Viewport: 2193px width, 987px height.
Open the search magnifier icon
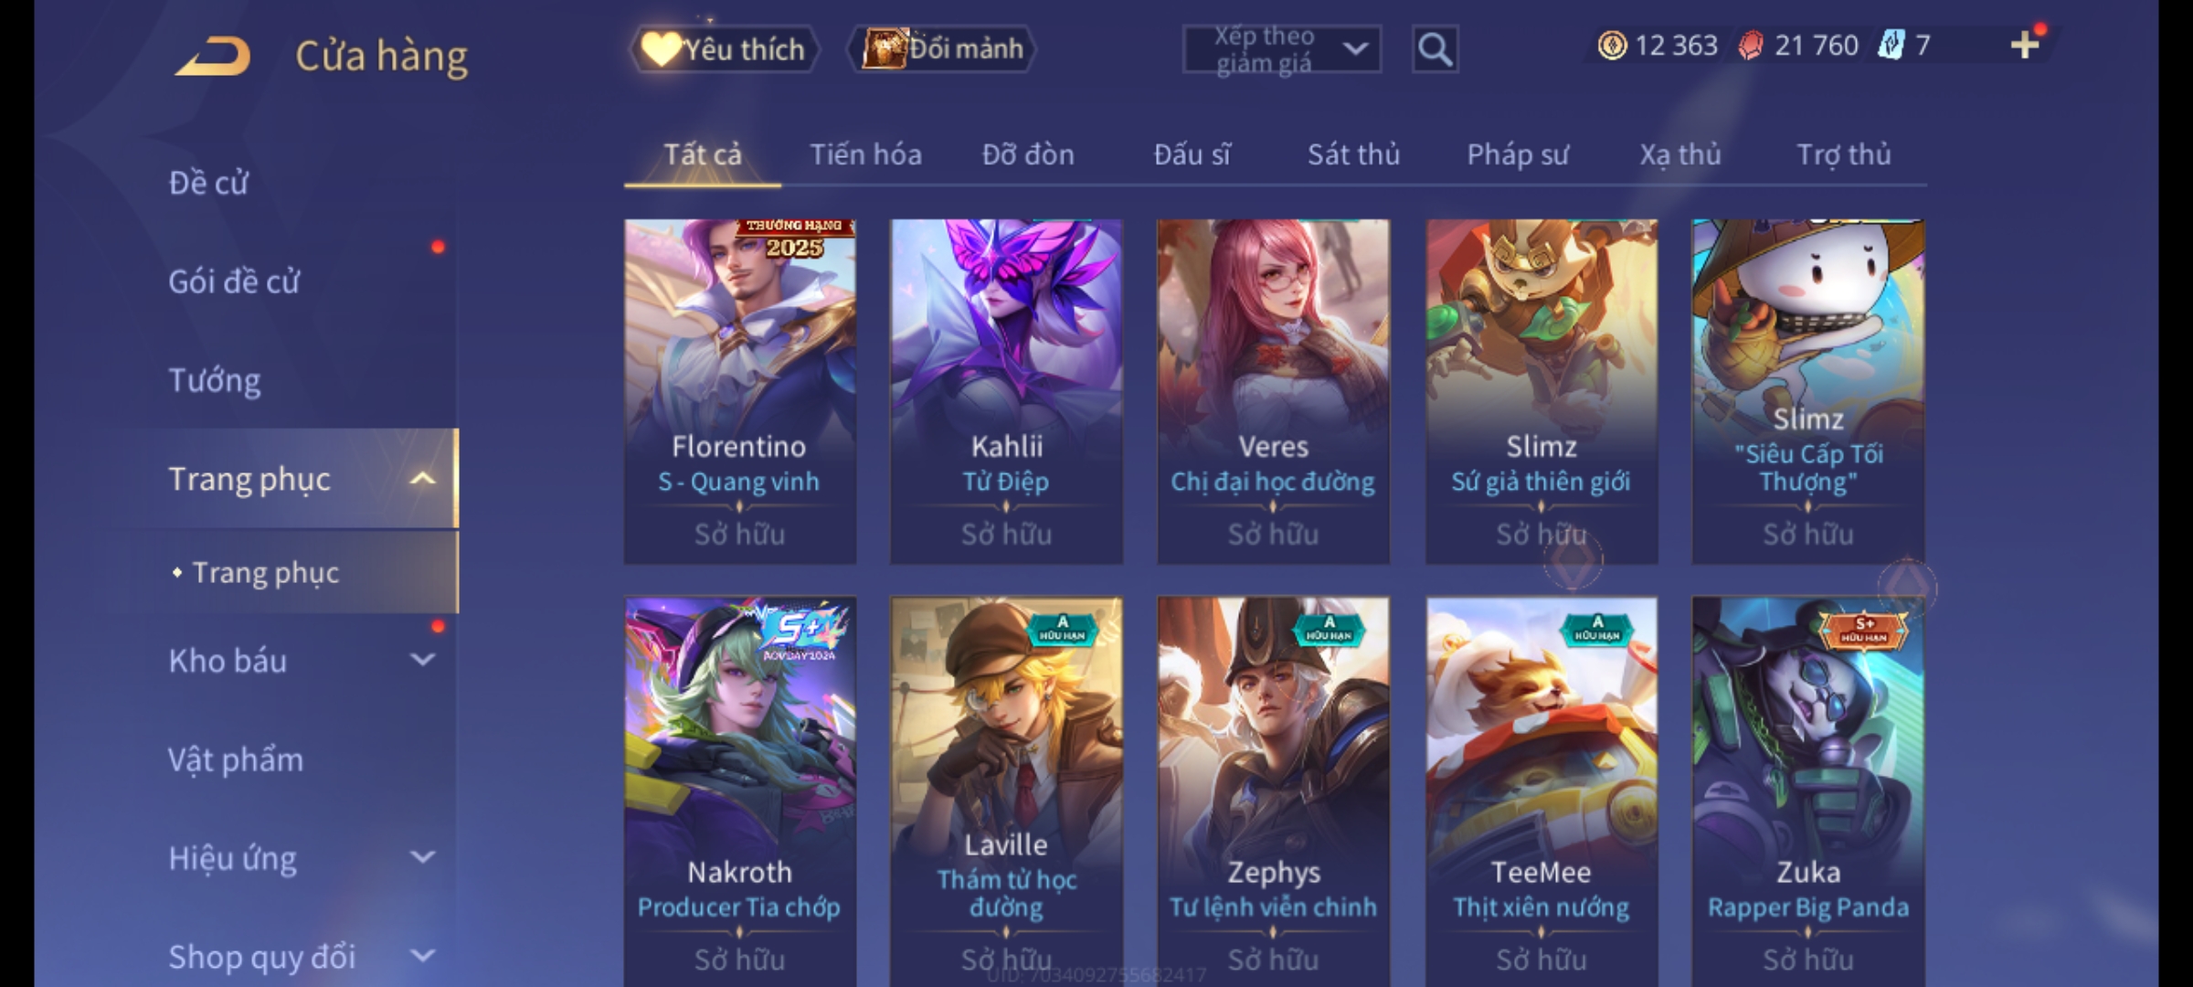click(x=1435, y=49)
